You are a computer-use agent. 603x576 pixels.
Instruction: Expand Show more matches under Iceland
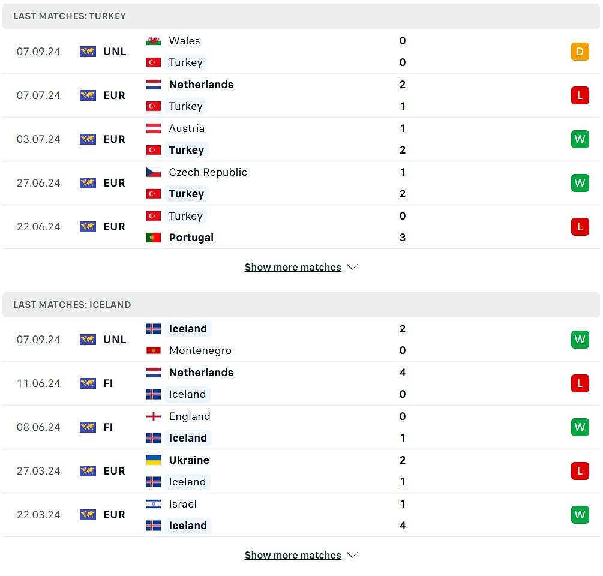(x=293, y=555)
